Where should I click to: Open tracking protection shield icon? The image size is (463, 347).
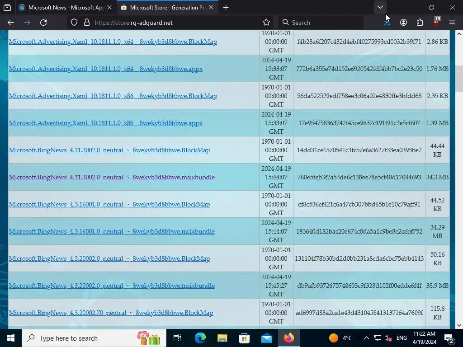click(74, 23)
